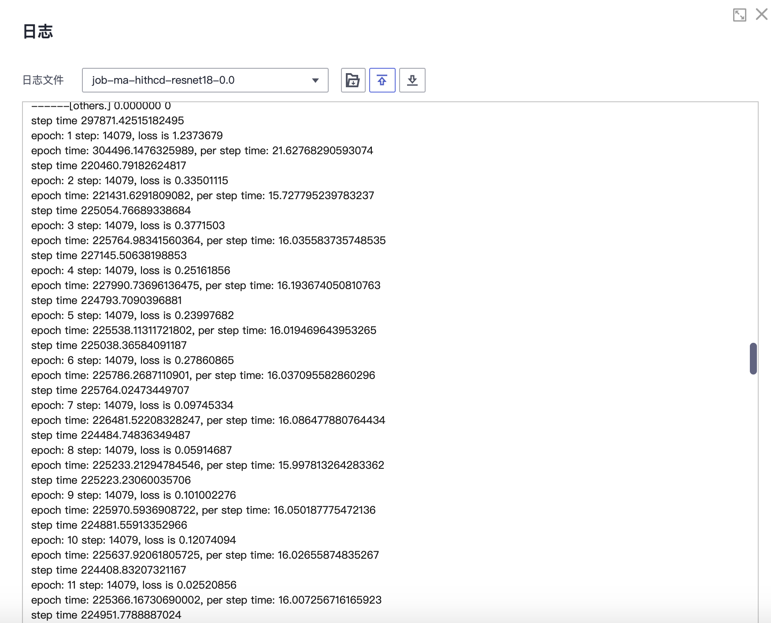
Task: Click the epoch 1 loss 1.2373679 line
Action: (x=127, y=136)
